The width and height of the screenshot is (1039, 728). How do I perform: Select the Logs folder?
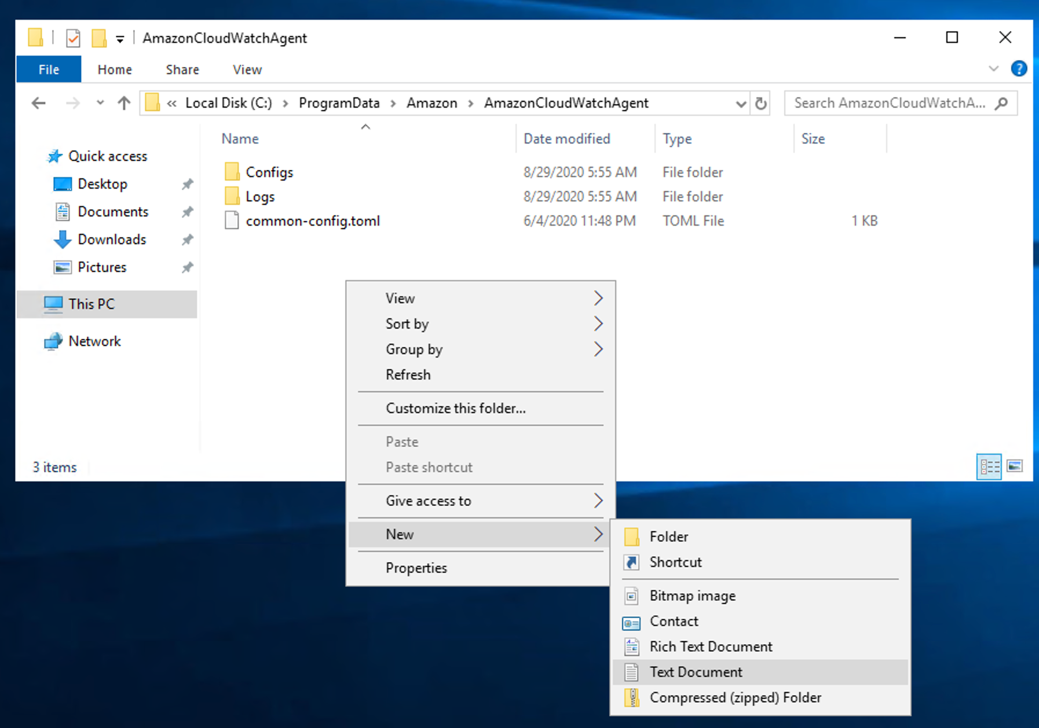click(260, 196)
